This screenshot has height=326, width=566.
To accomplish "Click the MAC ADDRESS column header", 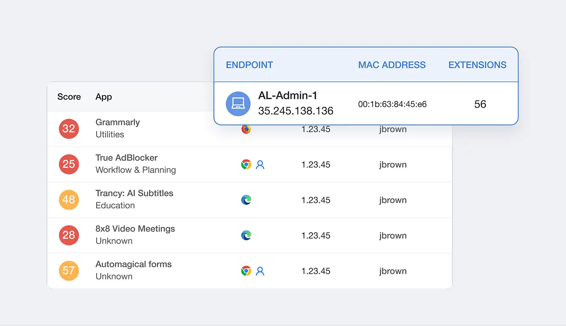I will [x=392, y=65].
